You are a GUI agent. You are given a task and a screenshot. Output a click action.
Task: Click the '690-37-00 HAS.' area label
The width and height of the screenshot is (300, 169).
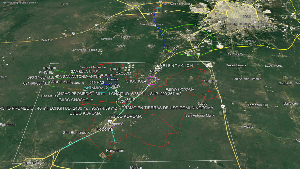click(41, 77)
